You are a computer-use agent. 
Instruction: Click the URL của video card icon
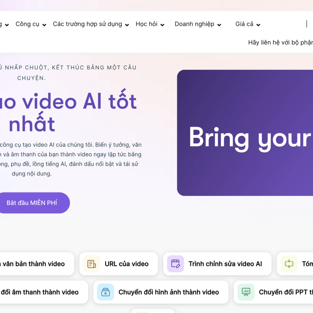click(x=92, y=264)
